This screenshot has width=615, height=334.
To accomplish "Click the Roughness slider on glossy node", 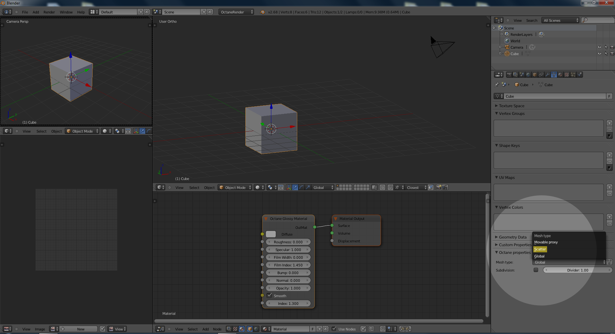I will tap(288, 242).
